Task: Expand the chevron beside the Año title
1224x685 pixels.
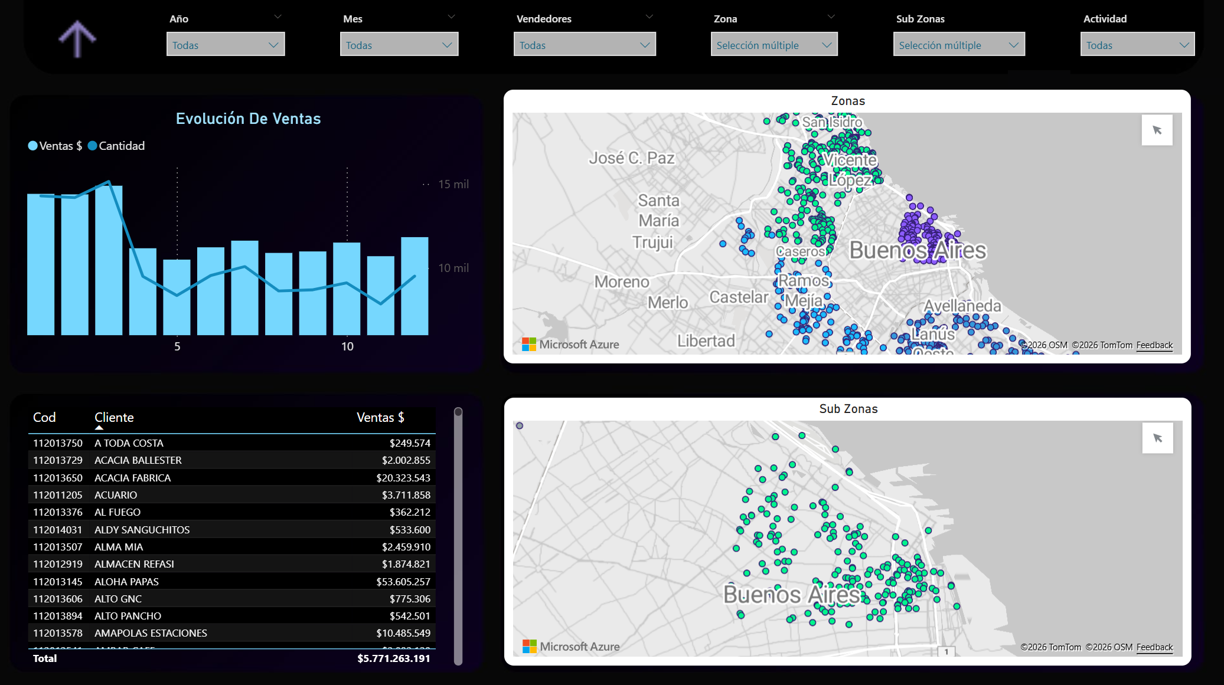Action: tap(278, 17)
